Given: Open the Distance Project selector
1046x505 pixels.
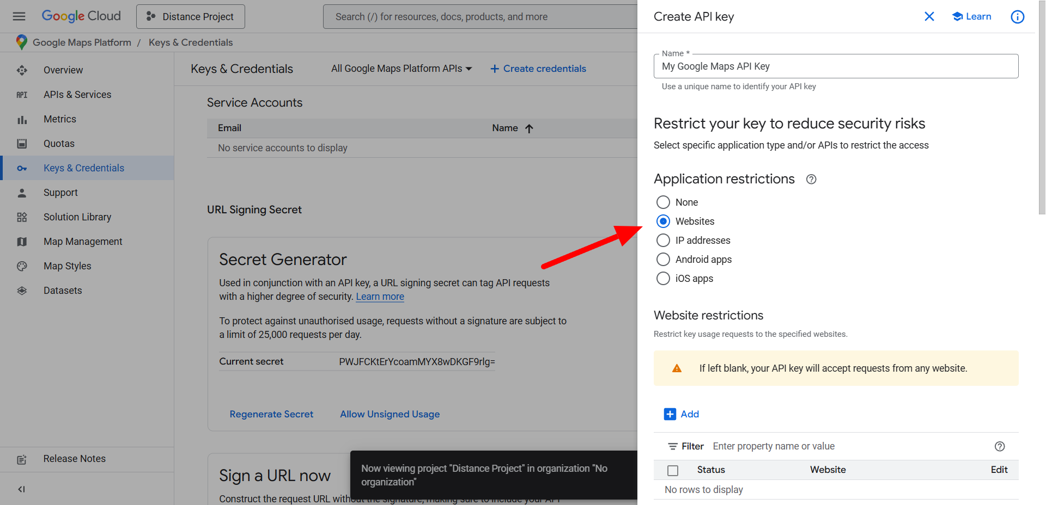Looking at the screenshot, I should coord(190,17).
